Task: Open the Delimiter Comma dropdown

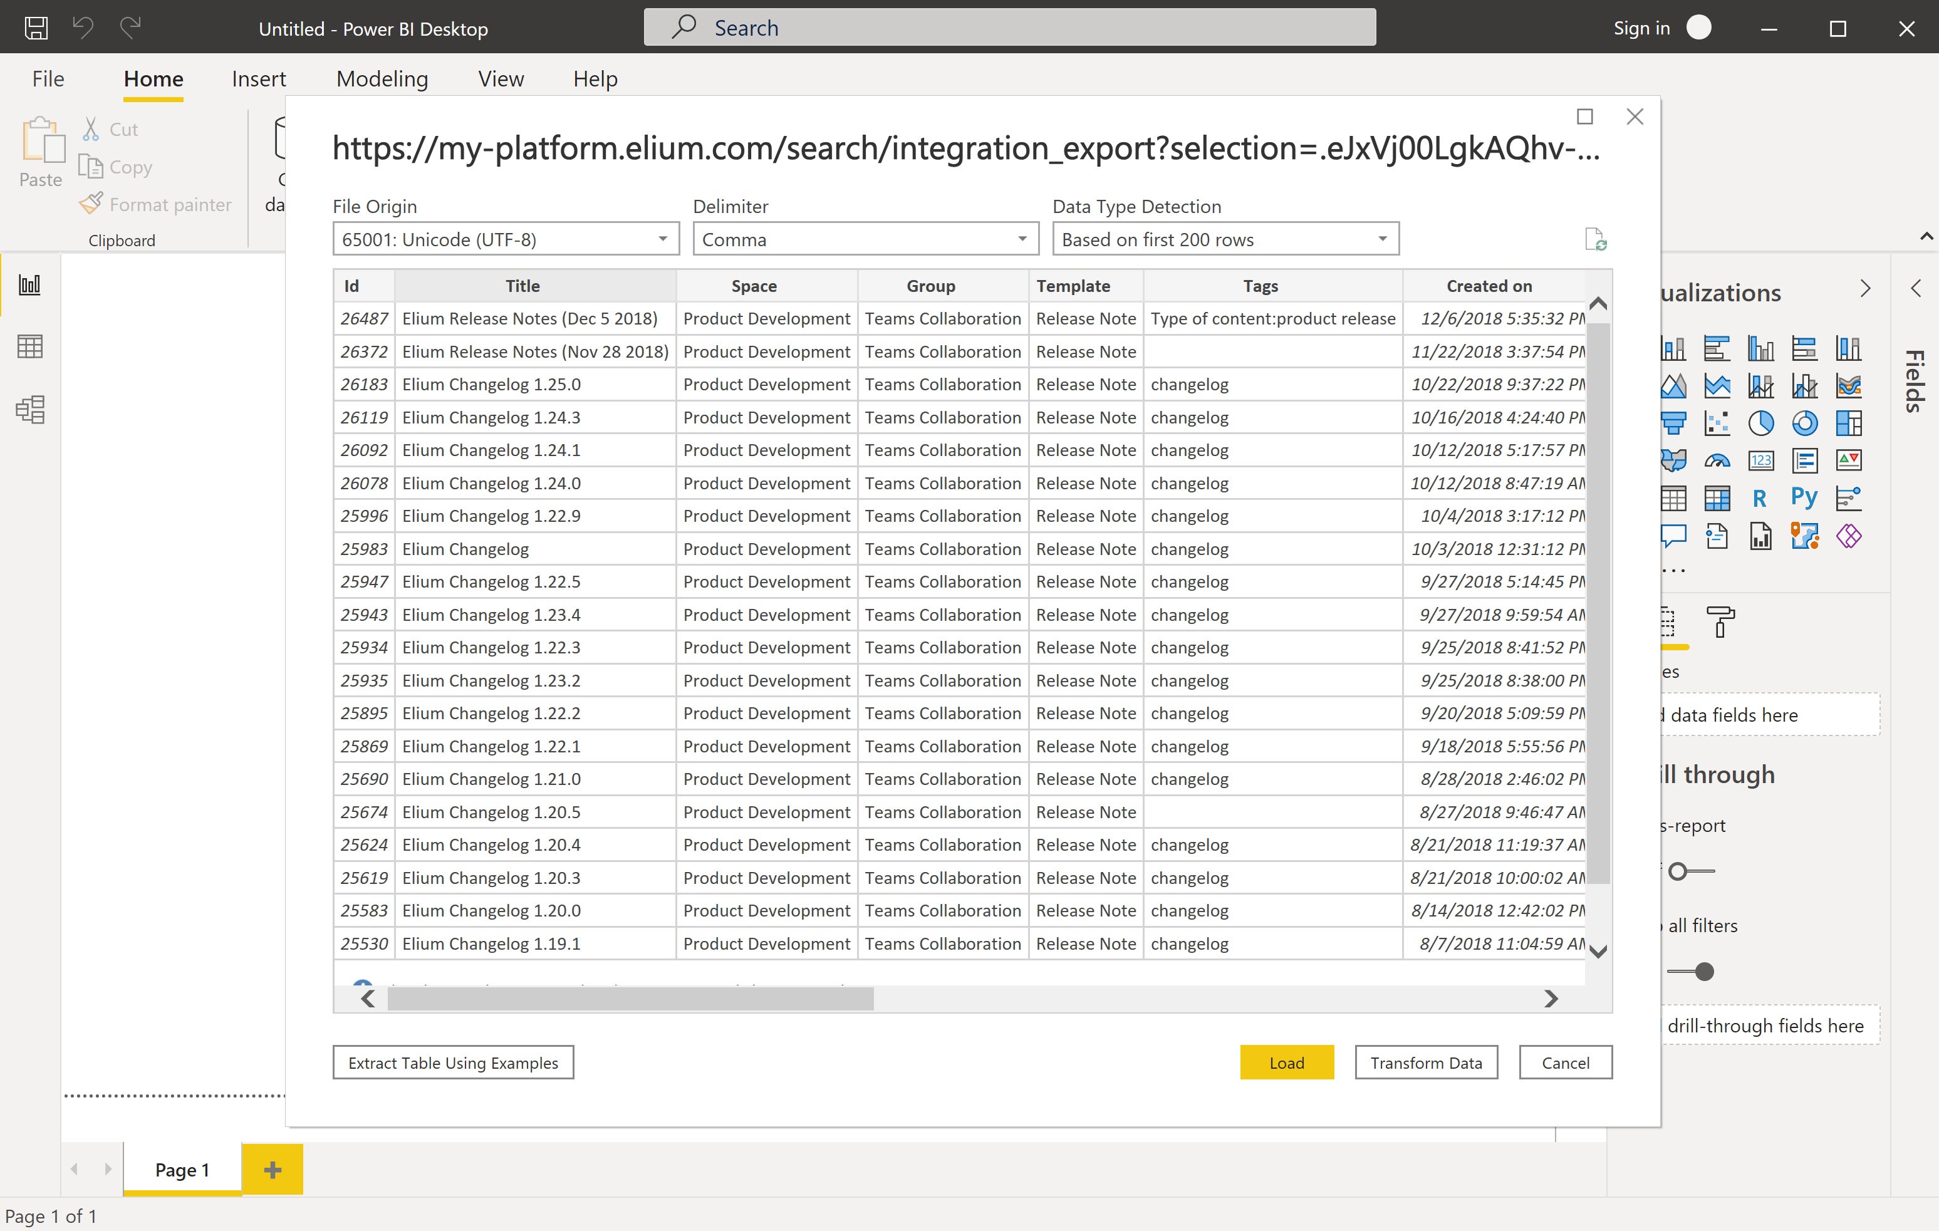Action: tap(866, 239)
